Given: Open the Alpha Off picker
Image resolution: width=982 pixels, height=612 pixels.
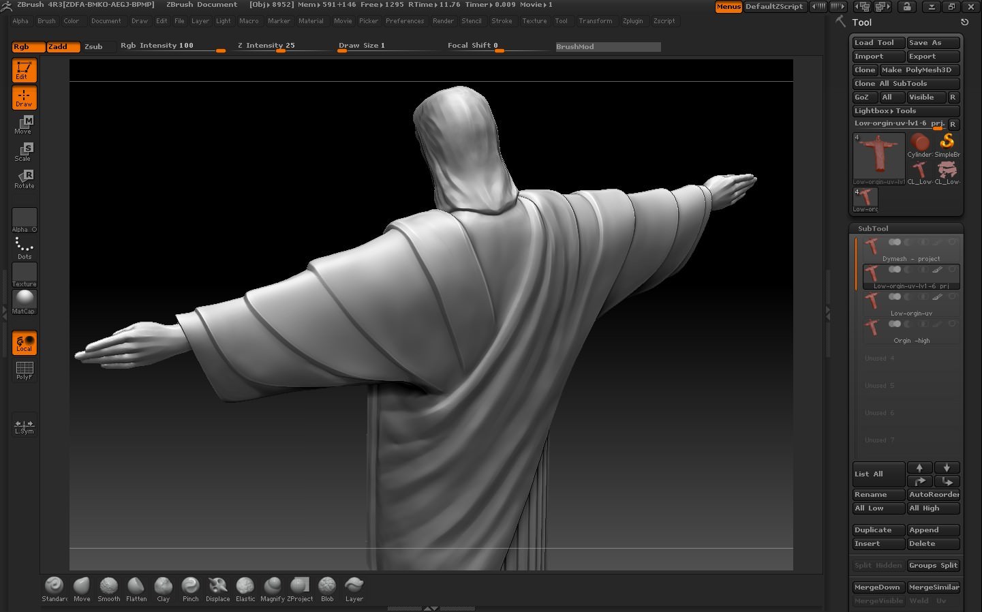Looking at the screenshot, I should [24, 220].
